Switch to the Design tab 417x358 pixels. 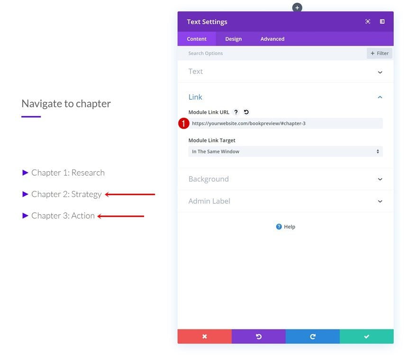click(x=233, y=39)
